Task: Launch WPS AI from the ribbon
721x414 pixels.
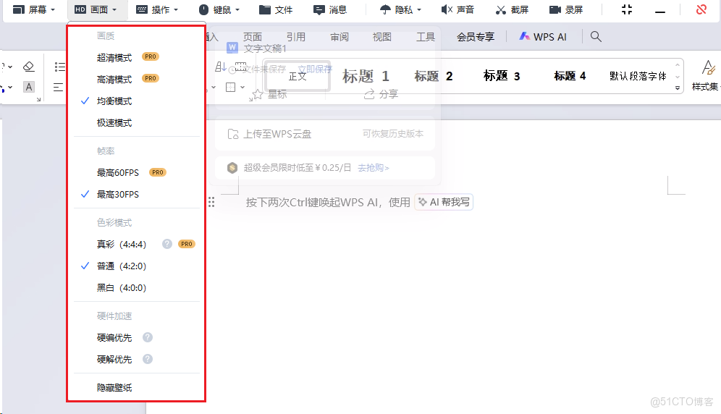Action: point(543,37)
